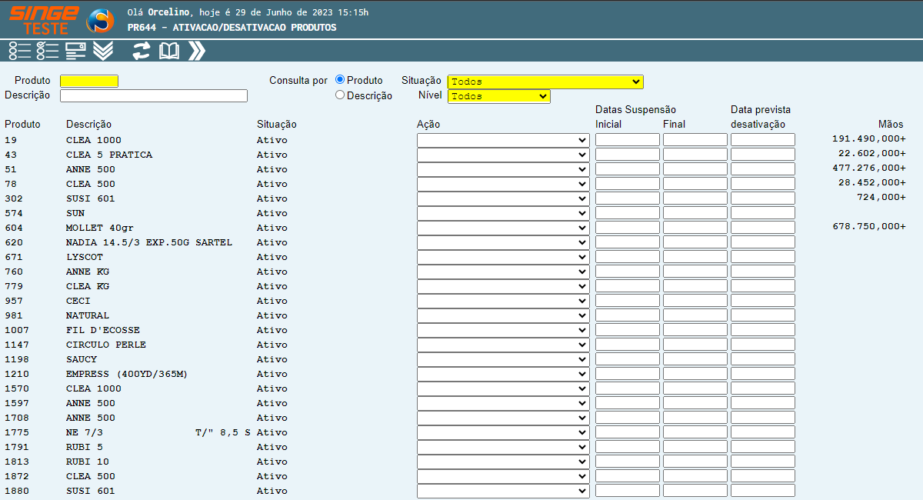
Task: Click the Inicial suspension date for product 1147
Action: pyautogui.click(x=628, y=345)
